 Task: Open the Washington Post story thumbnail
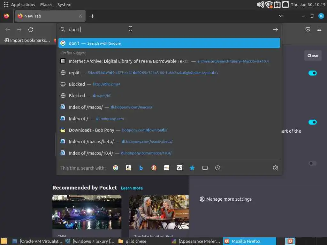tap(159, 212)
